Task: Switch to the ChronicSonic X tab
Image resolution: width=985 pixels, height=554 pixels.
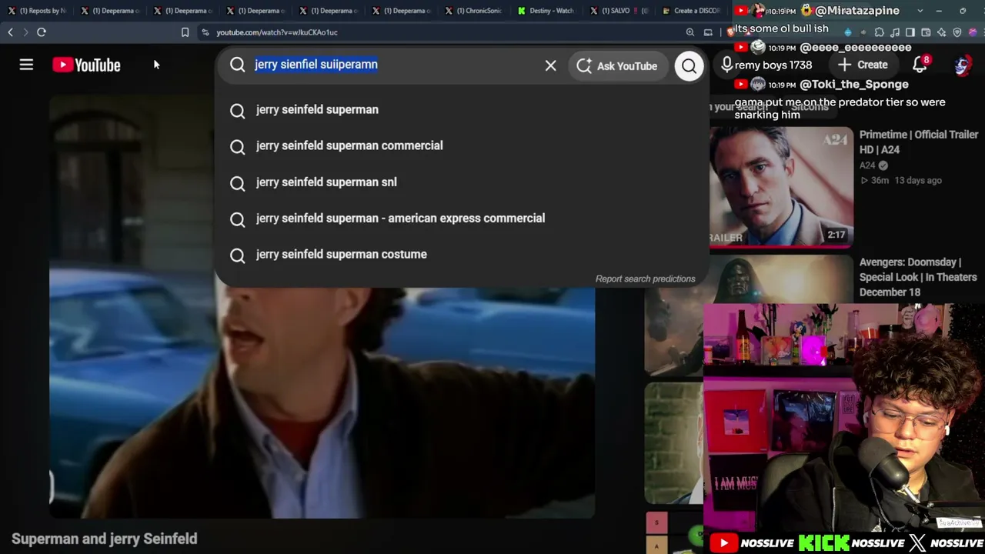Action: [x=474, y=11]
